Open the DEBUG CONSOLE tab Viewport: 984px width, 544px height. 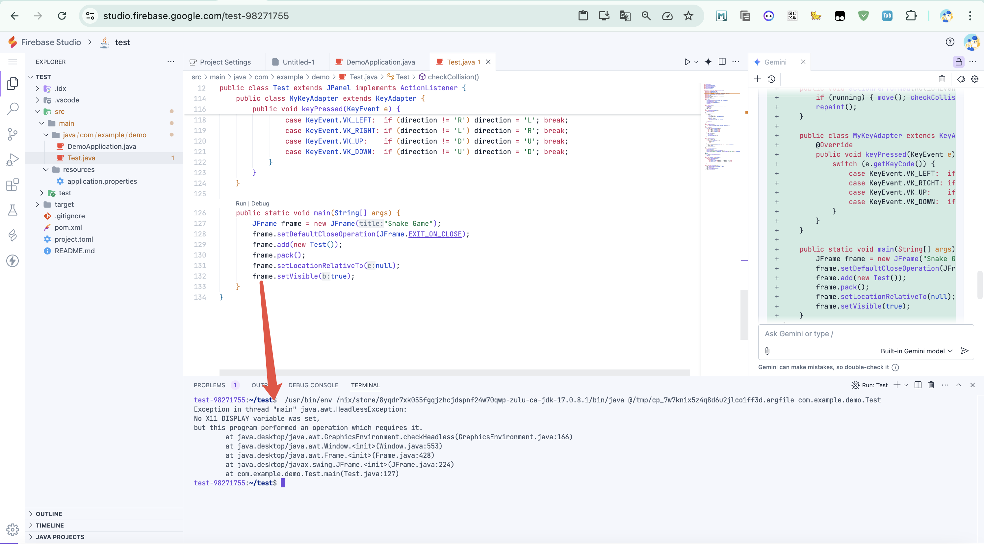(313, 385)
